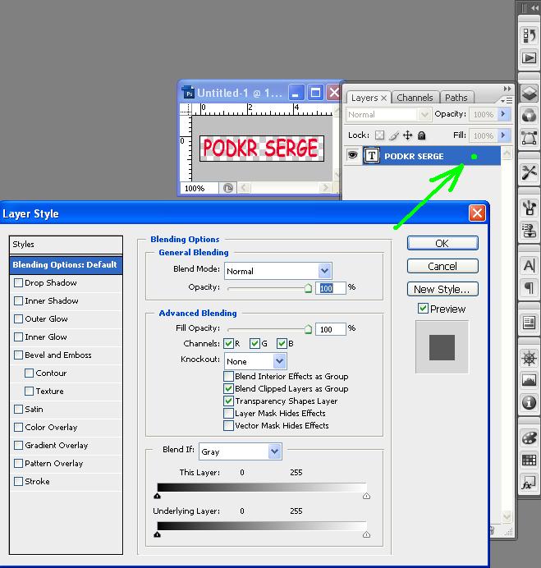Open the Color palette panel icon
This screenshot has height=568, width=541.
529,437
